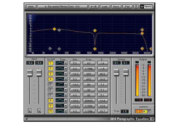Click the left input fader handle

[x=30, y=73]
